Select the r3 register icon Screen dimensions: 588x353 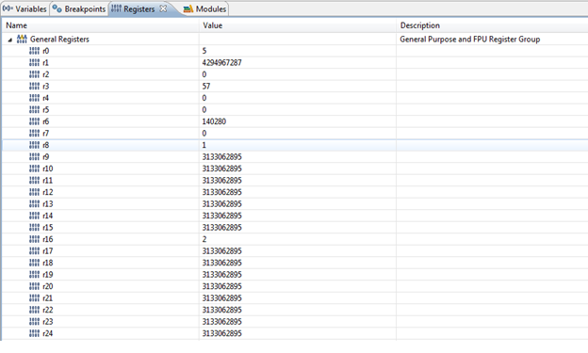(x=34, y=87)
